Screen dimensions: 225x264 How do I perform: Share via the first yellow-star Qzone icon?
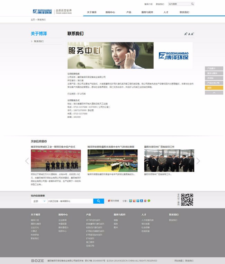(130, 201)
